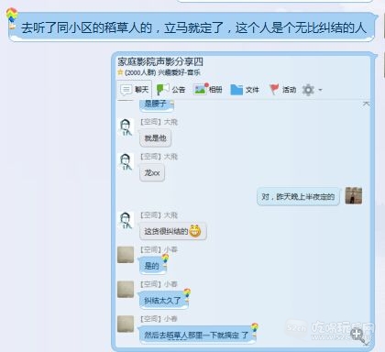This screenshot has height=352, width=385.
Task: Open the 文件 blue folder icon
Action: point(236,90)
